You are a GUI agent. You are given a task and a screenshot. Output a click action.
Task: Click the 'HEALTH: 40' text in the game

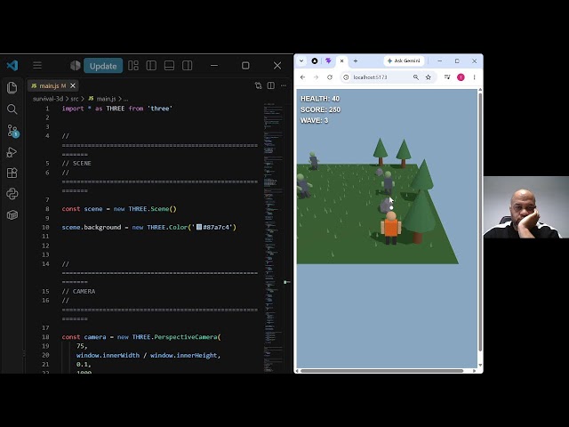[320, 99]
